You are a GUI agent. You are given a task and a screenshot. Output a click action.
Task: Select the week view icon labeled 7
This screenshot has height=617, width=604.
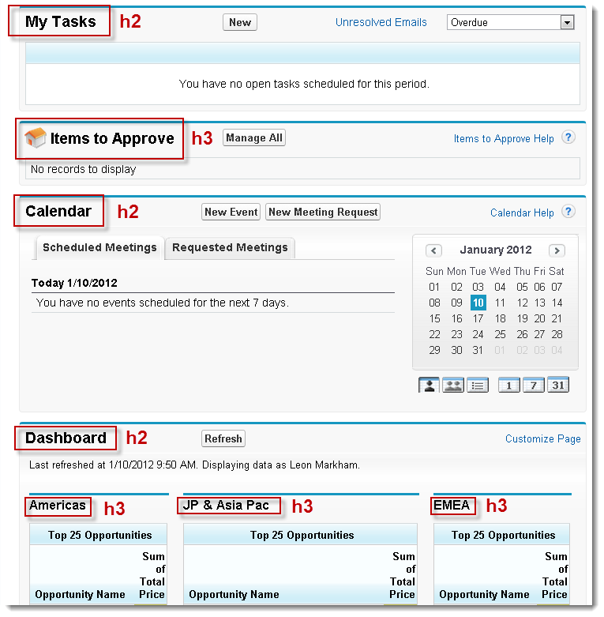click(534, 385)
